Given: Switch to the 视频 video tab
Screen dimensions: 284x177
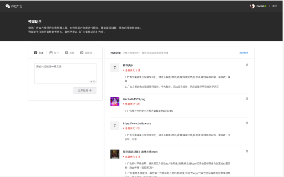Looking at the screenshot, I should click(70, 53).
